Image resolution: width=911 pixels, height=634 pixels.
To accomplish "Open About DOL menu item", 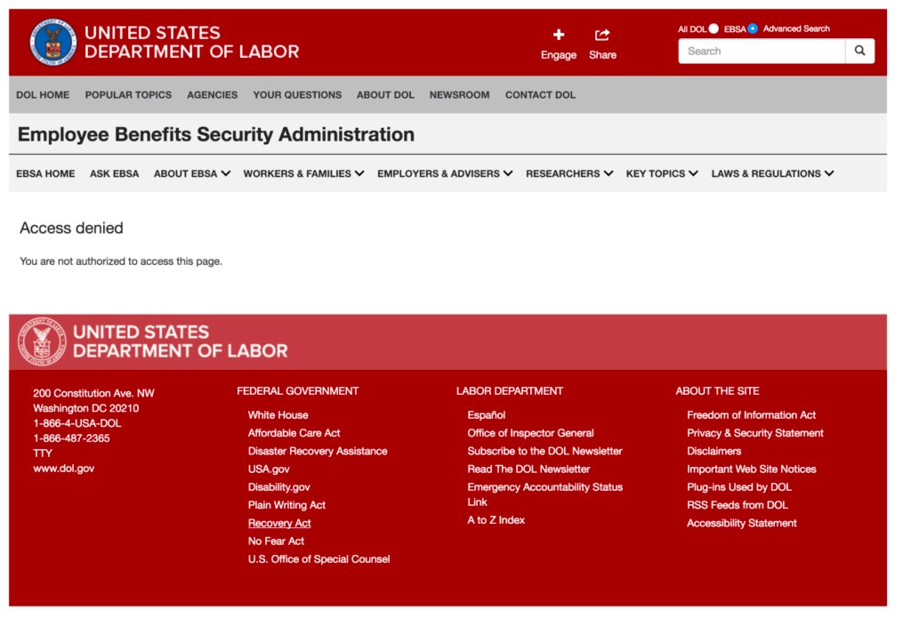I will pos(385,94).
